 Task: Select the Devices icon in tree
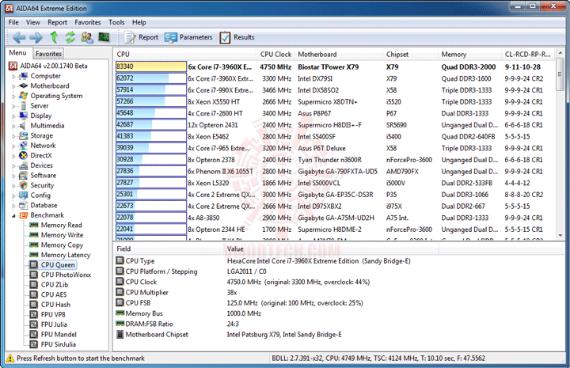click(23, 165)
